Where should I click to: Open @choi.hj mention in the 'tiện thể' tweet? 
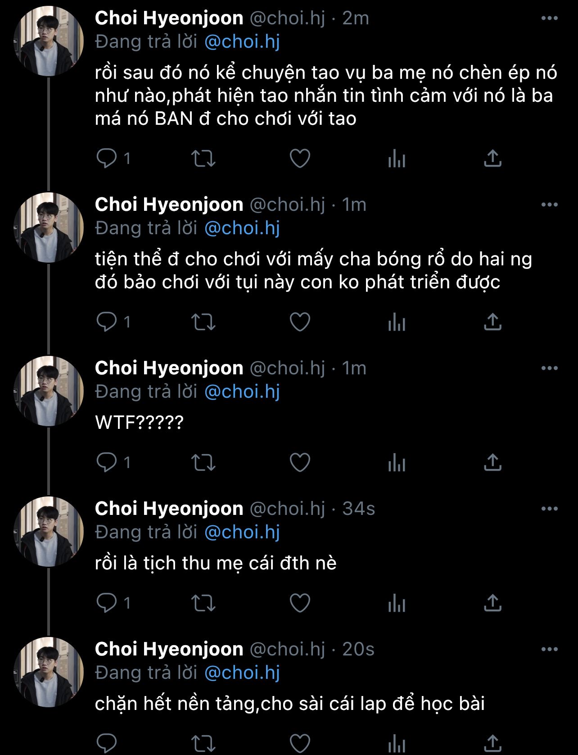pos(242,228)
